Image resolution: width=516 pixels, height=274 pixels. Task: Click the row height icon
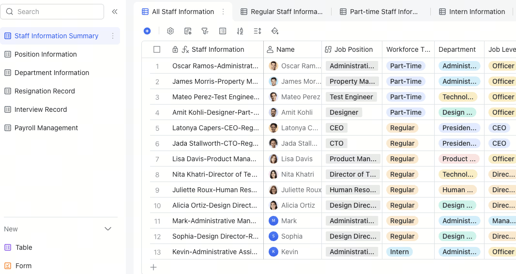click(258, 31)
